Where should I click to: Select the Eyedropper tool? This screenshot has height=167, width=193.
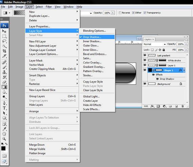[4, 129]
